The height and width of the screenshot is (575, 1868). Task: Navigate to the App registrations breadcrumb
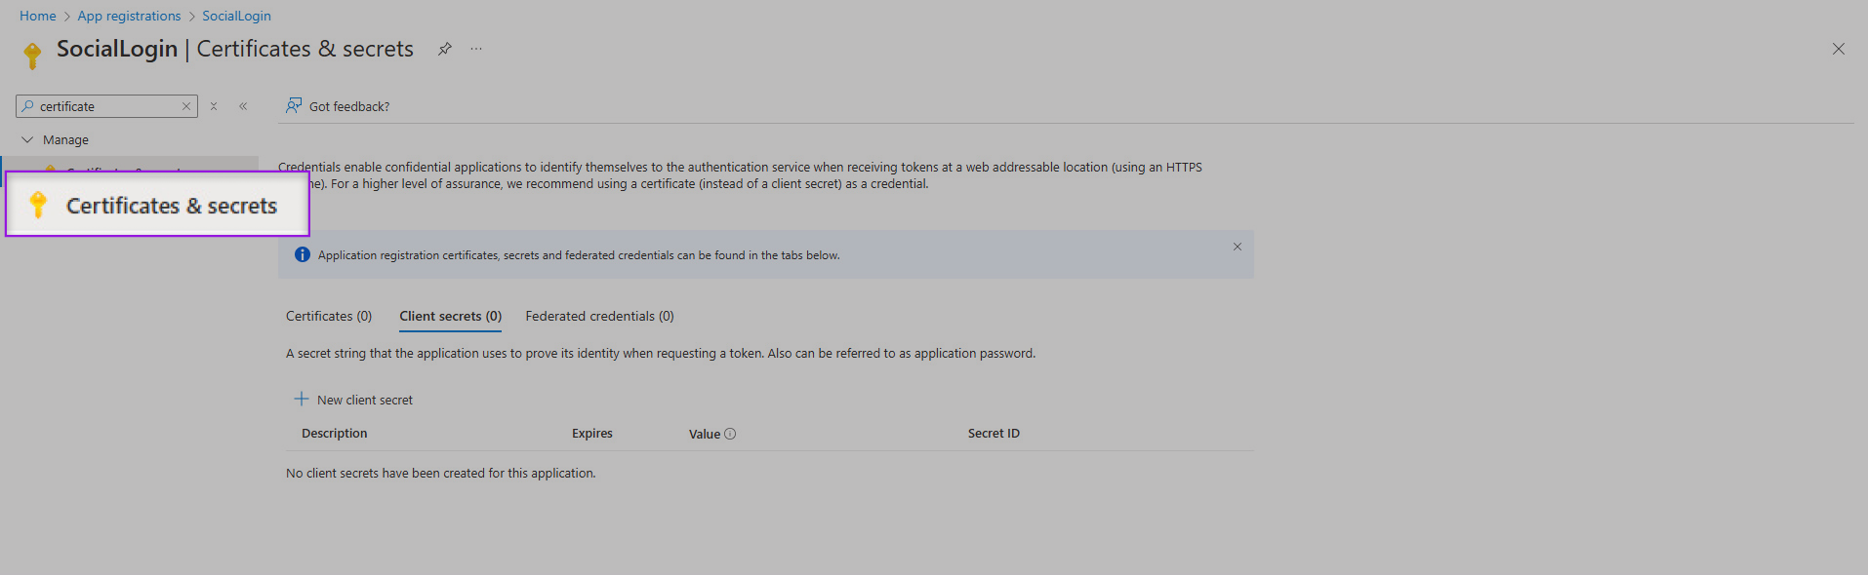(x=129, y=16)
